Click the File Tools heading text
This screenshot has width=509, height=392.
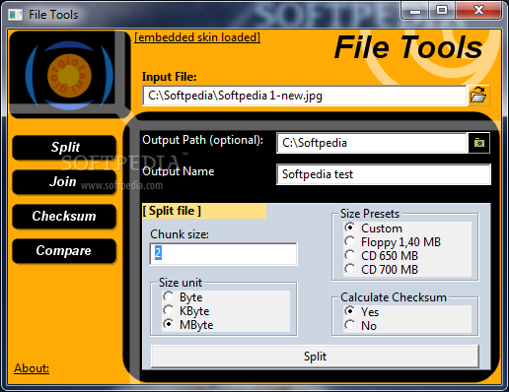[408, 47]
